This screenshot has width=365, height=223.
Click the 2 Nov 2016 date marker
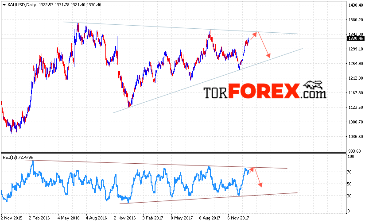pos(125,218)
